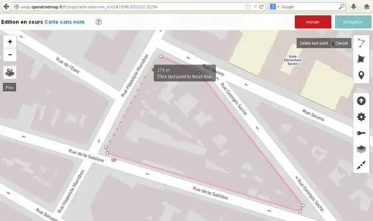Select the draw polyline tool
Viewport: 373px width, 221px height.
361,43
